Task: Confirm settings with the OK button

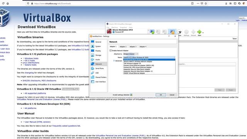Action: pos(161,95)
